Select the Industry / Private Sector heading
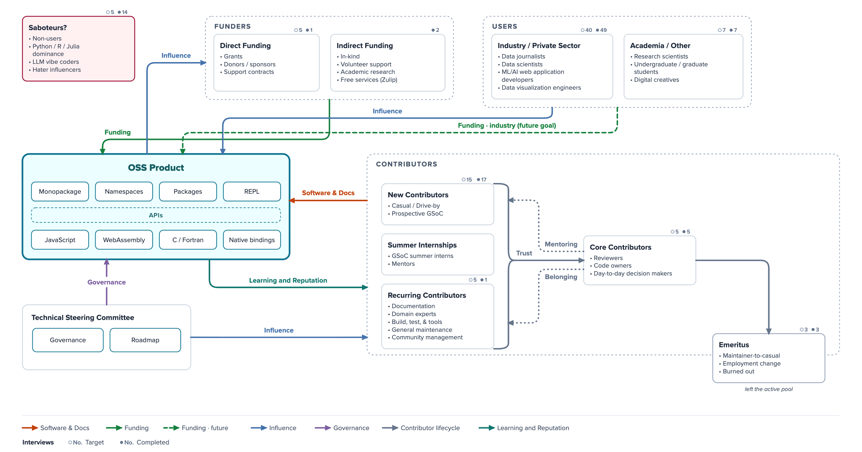862x452 pixels. pyautogui.click(x=539, y=46)
